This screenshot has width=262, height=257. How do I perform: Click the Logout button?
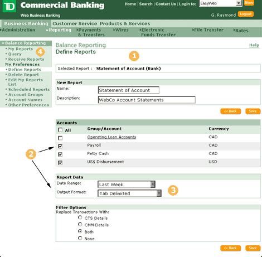click(246, 14)
